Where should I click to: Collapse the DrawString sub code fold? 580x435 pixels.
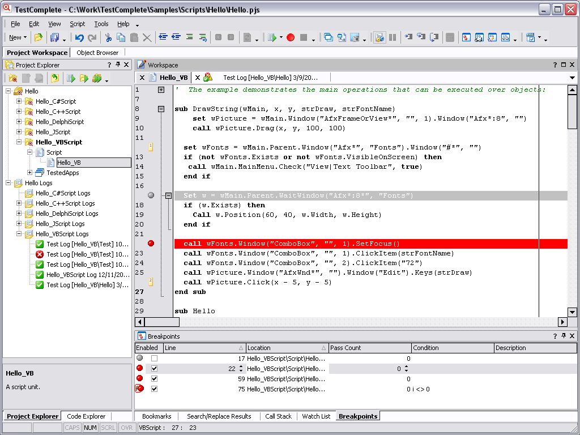click(x=161, y=109)
